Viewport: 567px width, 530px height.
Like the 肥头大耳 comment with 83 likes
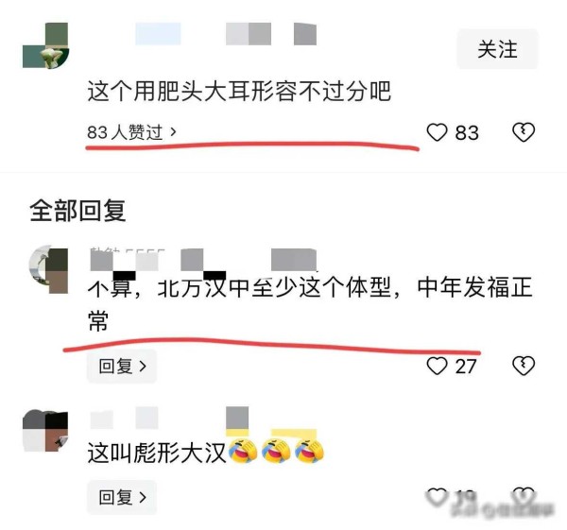coord(437,132)
